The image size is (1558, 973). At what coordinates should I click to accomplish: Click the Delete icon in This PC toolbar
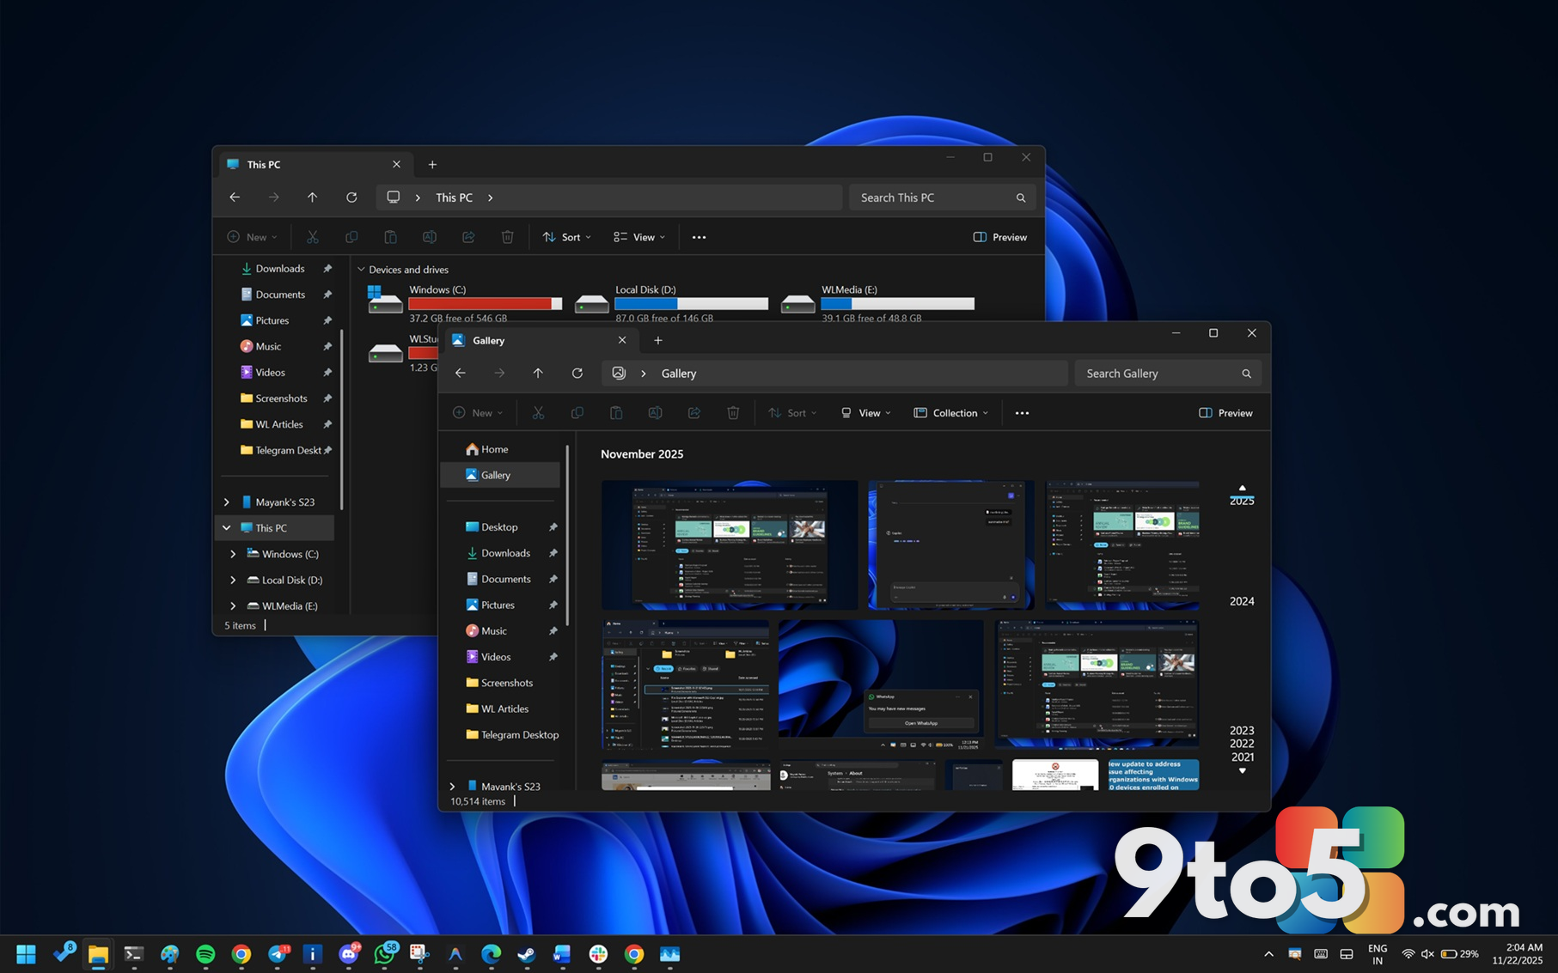pyautogui.click(x=507, y=237)
